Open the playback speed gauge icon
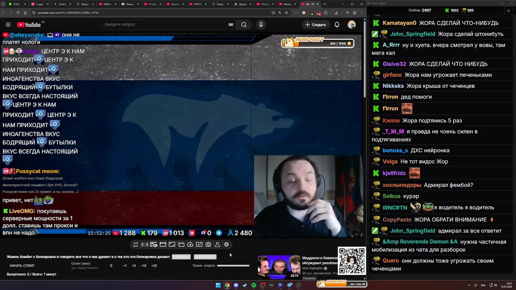The width and height of the screenshot is (516, 290). tap(190, 244)
